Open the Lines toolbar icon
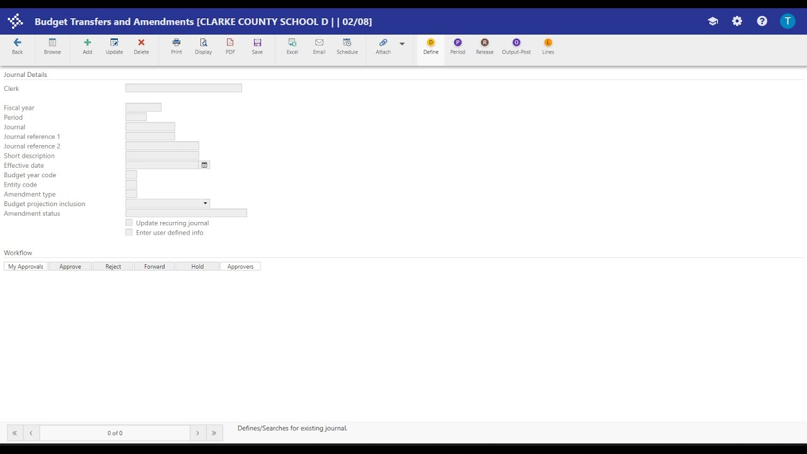807x454 pixels. tap(548, 43)
